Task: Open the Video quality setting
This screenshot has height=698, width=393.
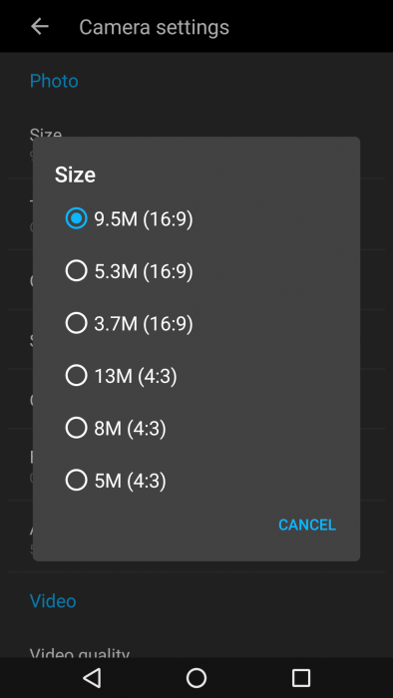Action: [196, 652]
